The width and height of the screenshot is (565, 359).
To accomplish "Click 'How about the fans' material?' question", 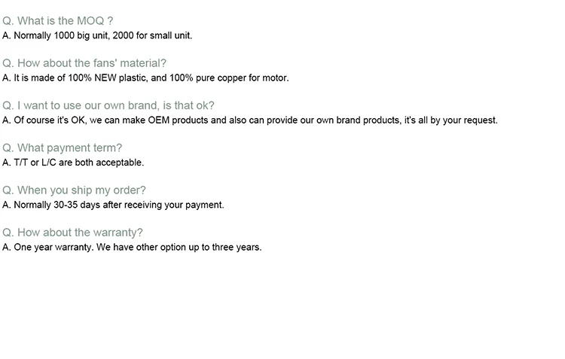I will pos(84,63).
